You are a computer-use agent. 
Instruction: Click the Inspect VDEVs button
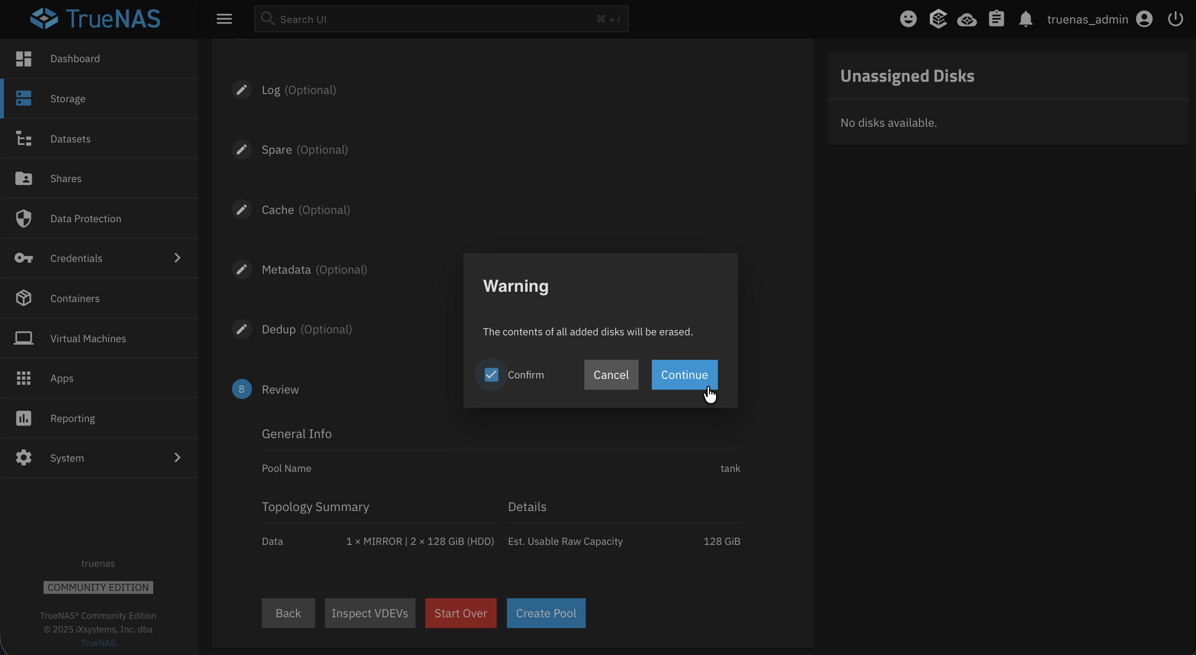pos(370,613)
